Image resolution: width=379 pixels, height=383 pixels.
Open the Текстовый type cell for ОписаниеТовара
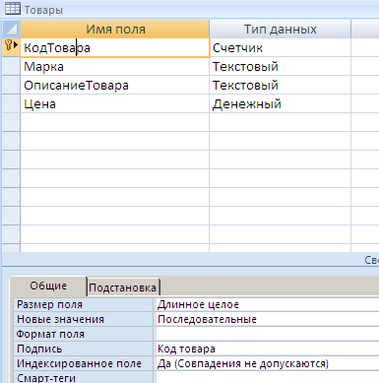pos(280,86)
